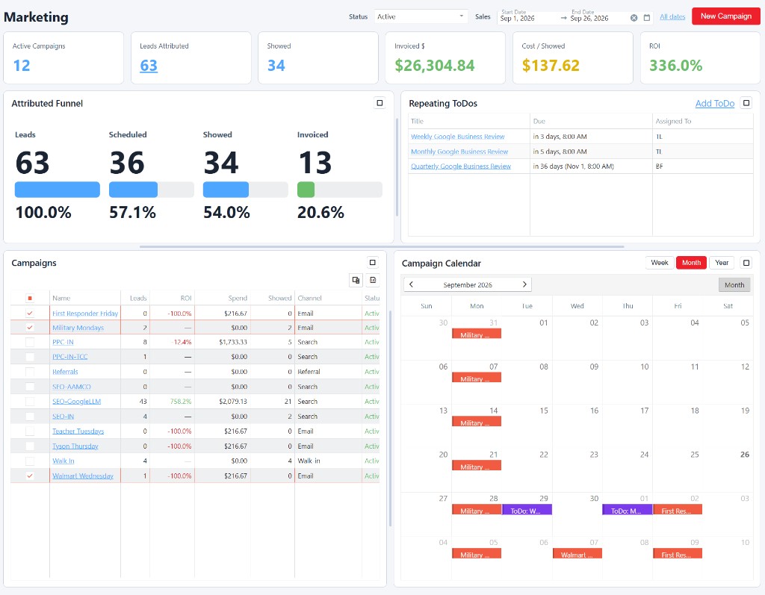Click the Scheduled funnel progress bar

tap(151, 190)
